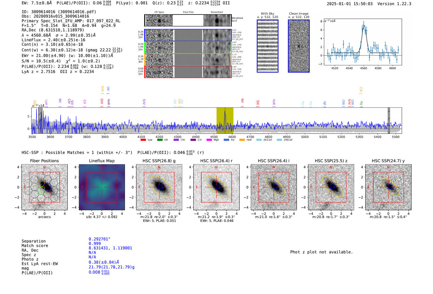Image resolution: width=433 pixels, height=294 pixels.
Task: Click the blue fiber circle in Fiber Positions
Action: 47,187
